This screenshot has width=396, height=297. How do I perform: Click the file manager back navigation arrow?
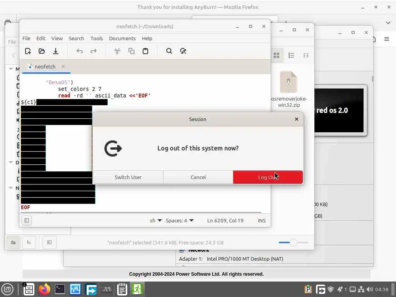pyautogui.click(x=14, y=55)
